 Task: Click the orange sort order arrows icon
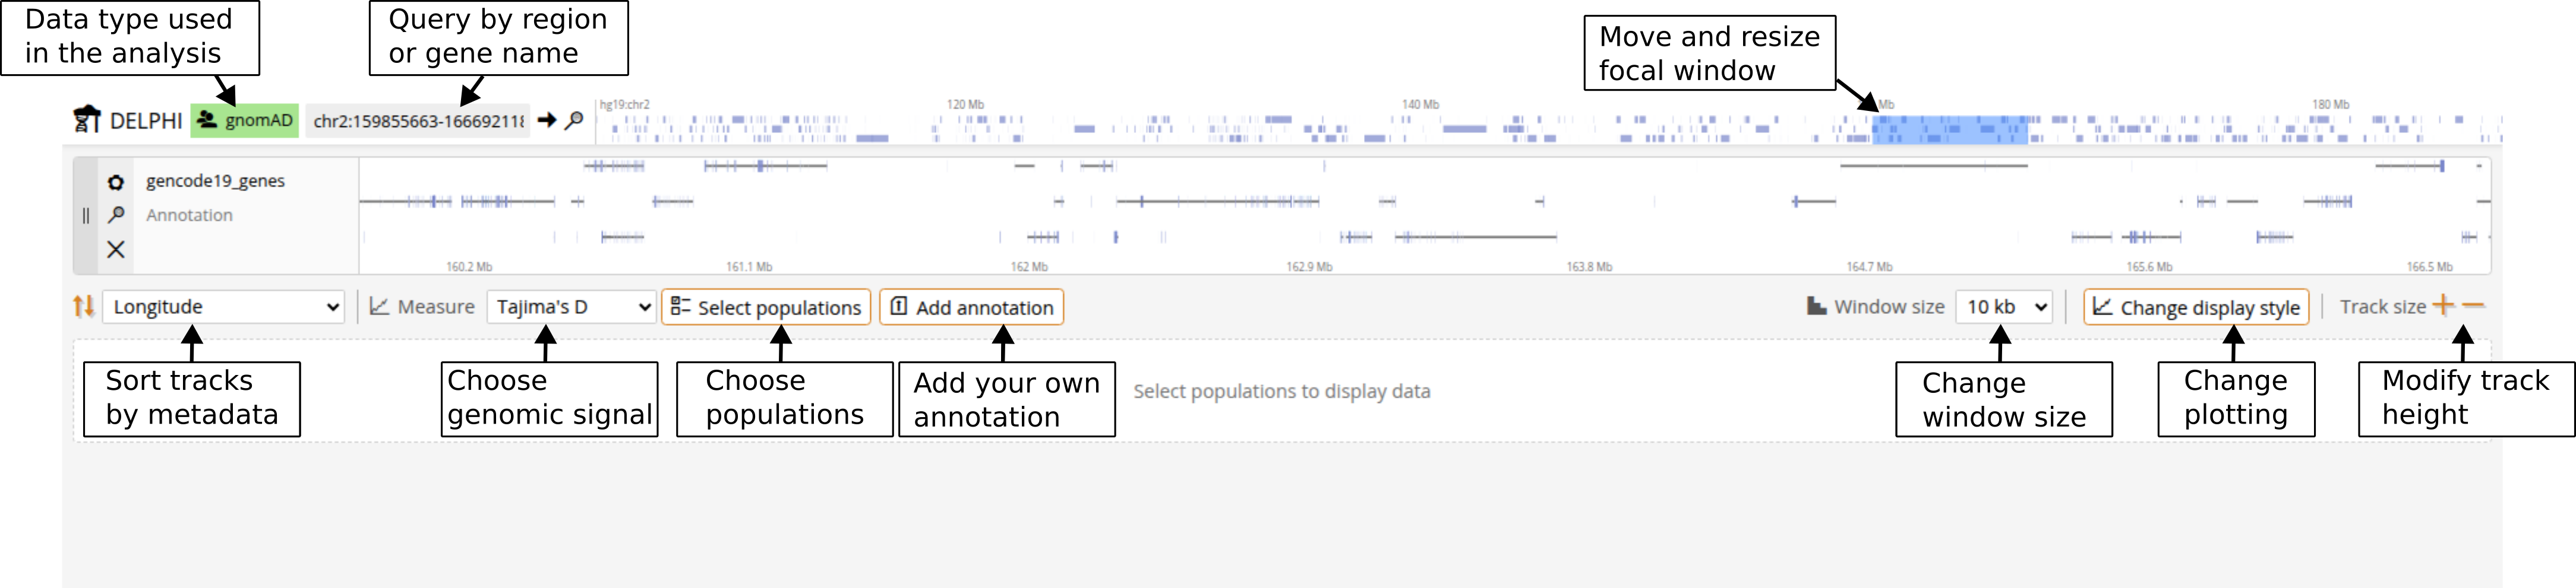point(83,307)
